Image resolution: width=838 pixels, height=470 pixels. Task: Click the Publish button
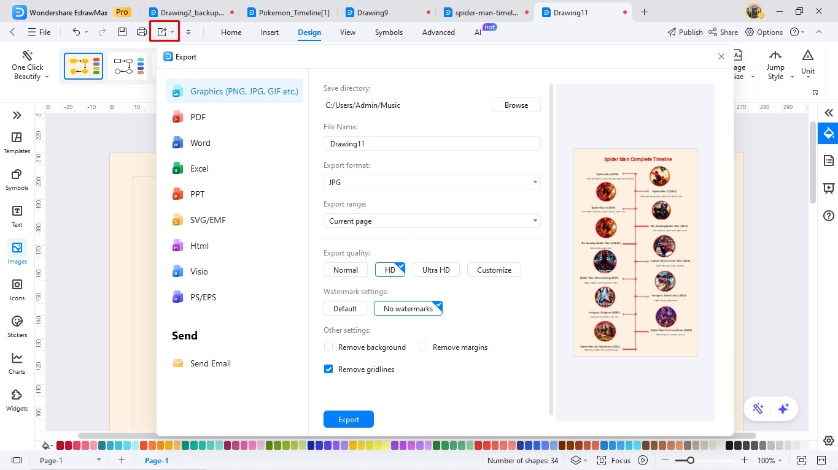click(685, 32)
